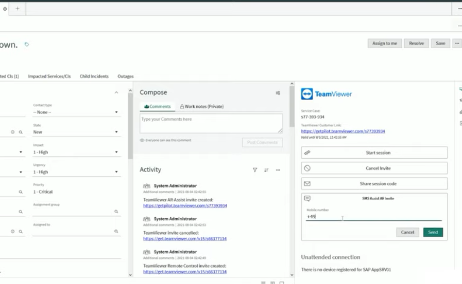
Task: Collapse the form section with the chevron
Action: [x=116, y=92]
